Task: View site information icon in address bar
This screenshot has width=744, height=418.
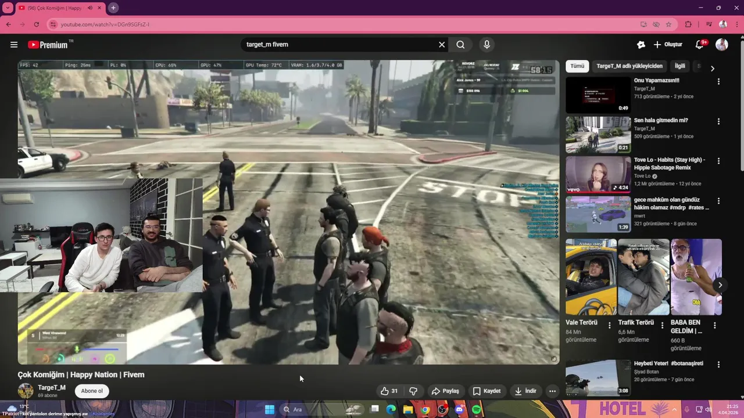Action: (x=53, y=24)
